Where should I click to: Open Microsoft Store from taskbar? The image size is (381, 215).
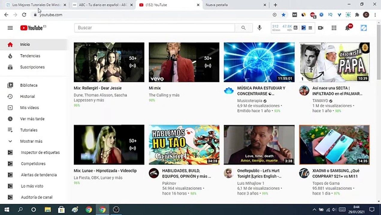(x=61, y=210)
